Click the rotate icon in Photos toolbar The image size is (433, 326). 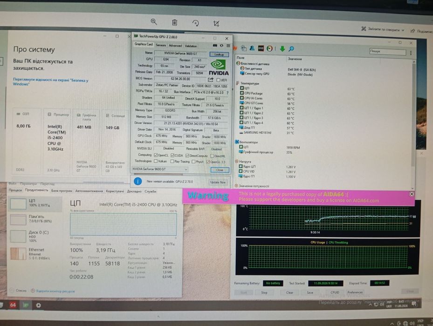(195, 23)
